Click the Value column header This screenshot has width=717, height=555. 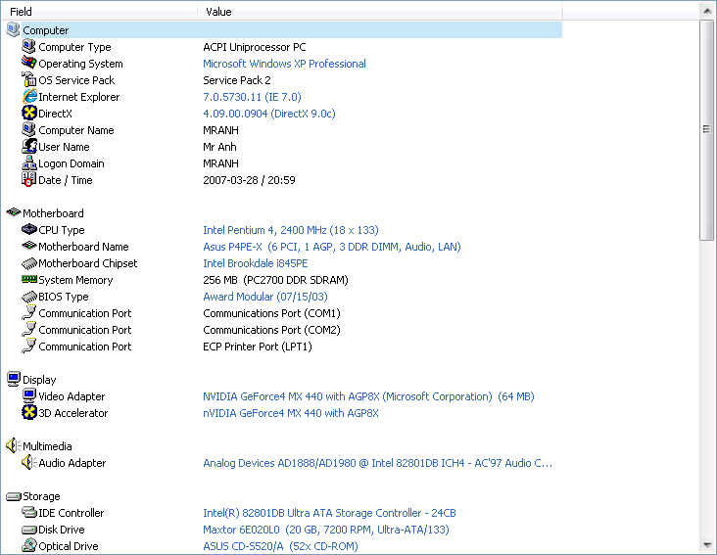(380, 12)
